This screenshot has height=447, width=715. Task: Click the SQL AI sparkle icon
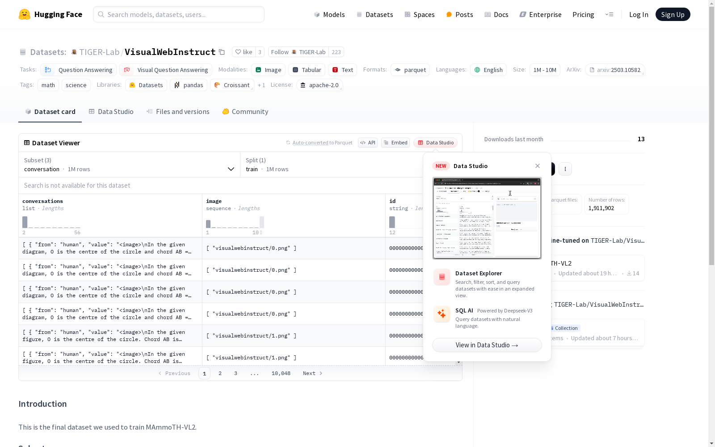tap(442, 314)
